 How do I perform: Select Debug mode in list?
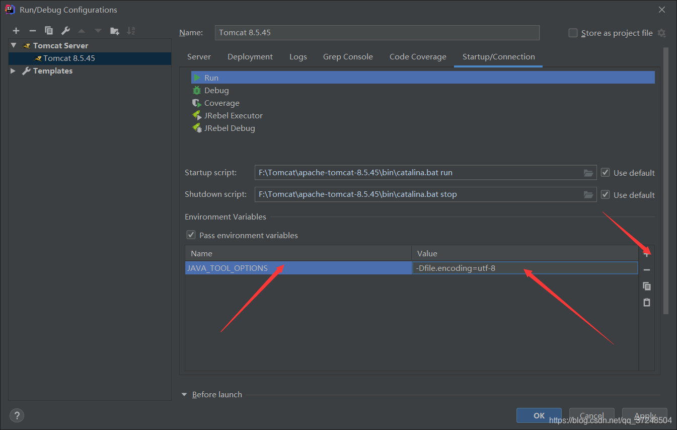423,90
